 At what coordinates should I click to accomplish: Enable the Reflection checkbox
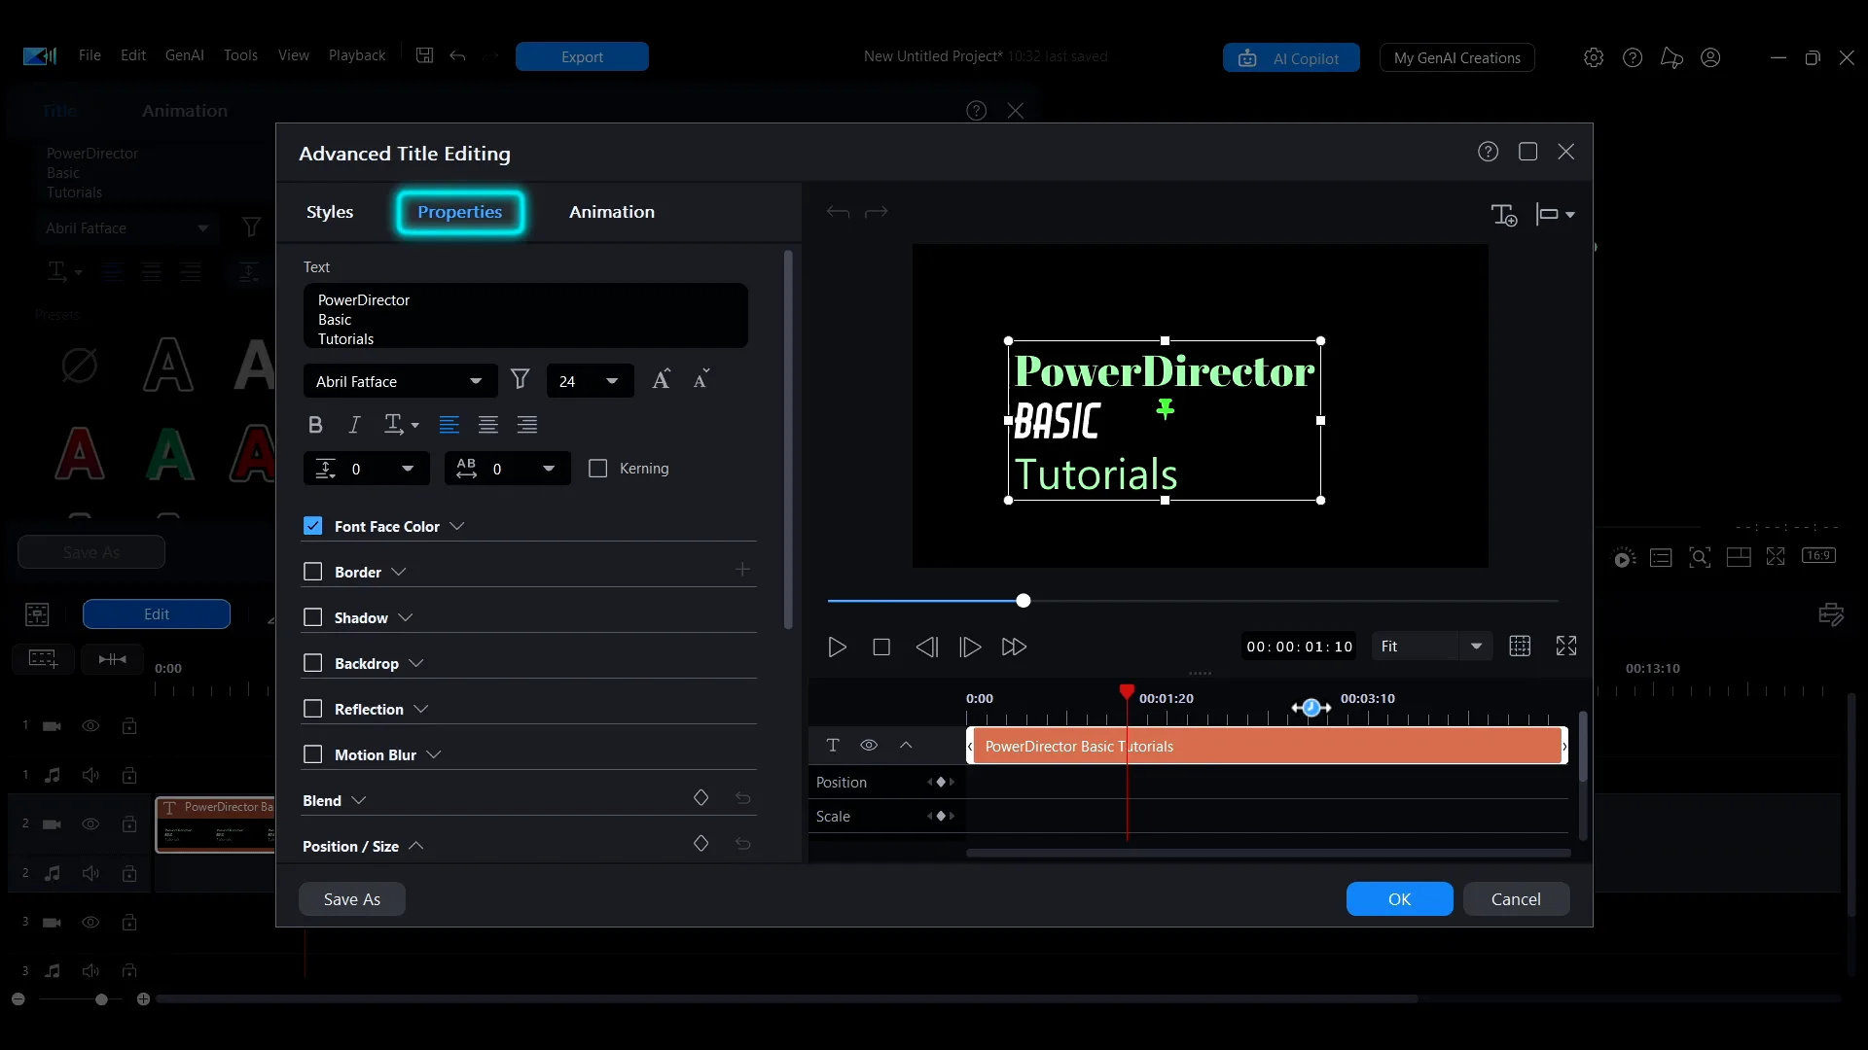click(x=312, y=709)
